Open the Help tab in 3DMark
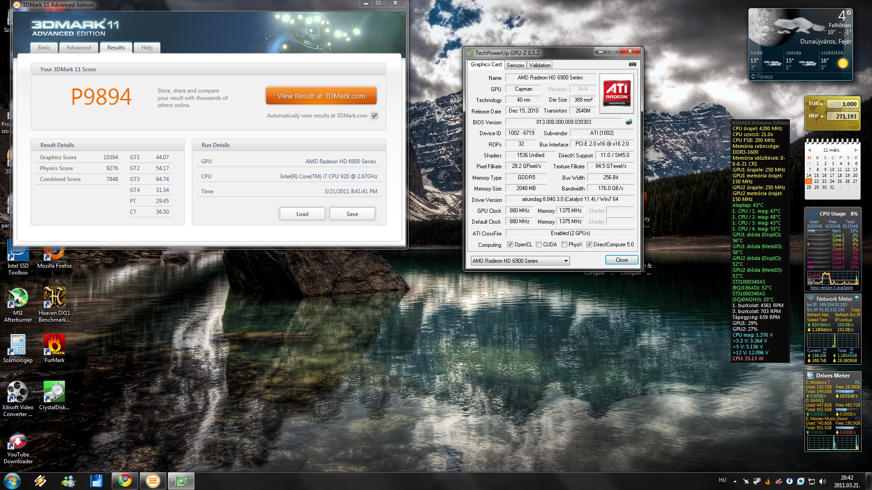The image size is (872, 490). pyautogui.click(x=147, y=48)
